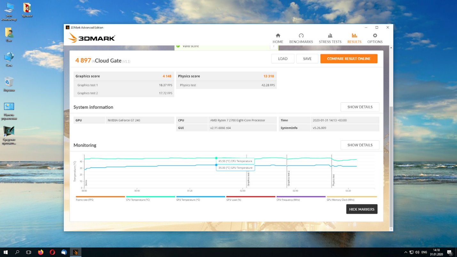Viewport: 457px width, 257px height.
Task: Click the ENG language indicator
Action: tap(424, 252)
